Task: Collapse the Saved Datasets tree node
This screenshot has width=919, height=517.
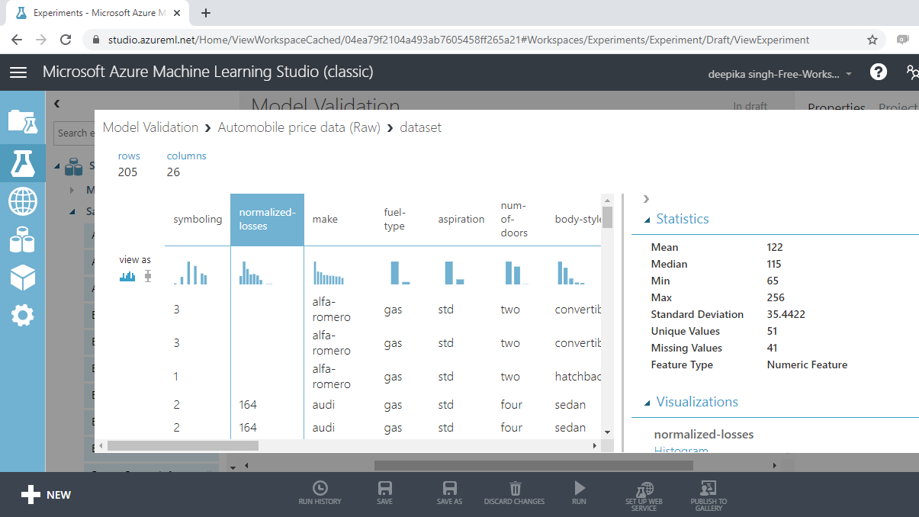Action: [x=58, y=165]
